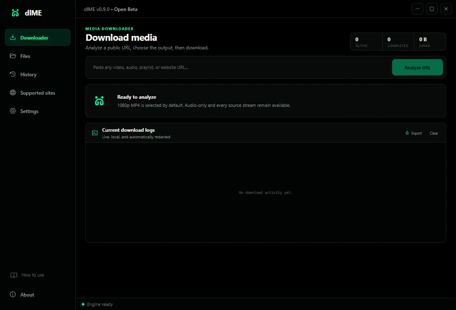Click the About info circle icon

pos(13,294)
